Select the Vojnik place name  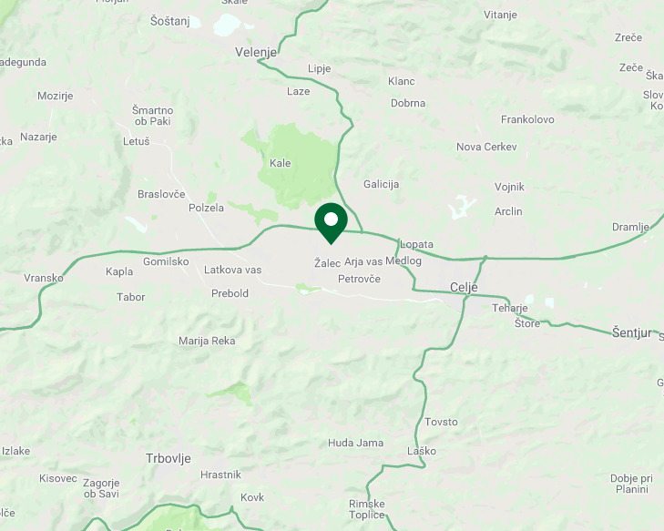coord(509,187)
